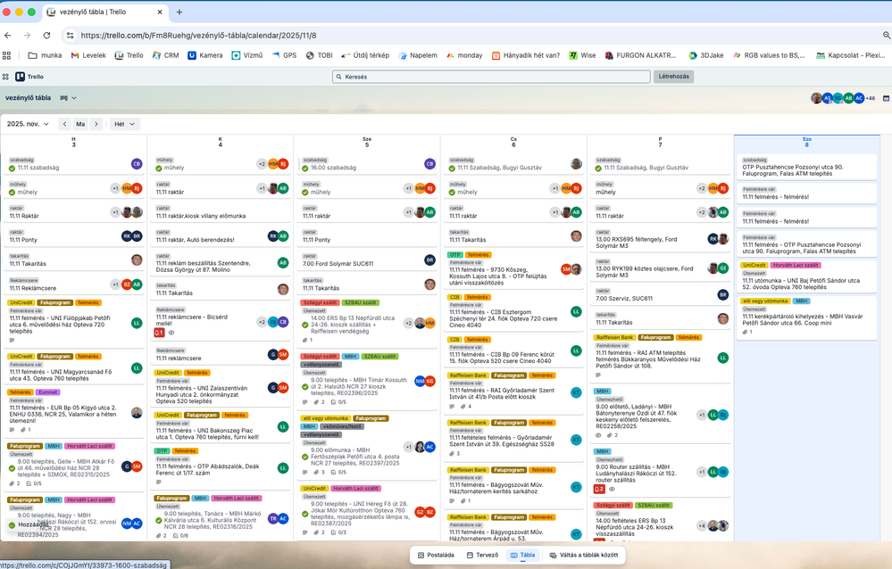The height and width of the screenshot is (569, 892).
Task: Go back with the browser back arrow
Action: point(8,36)
